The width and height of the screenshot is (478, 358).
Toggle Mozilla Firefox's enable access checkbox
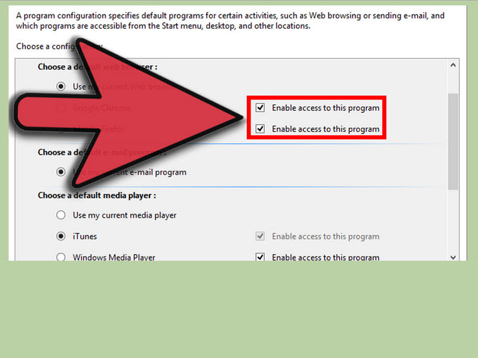pos(260,129)
